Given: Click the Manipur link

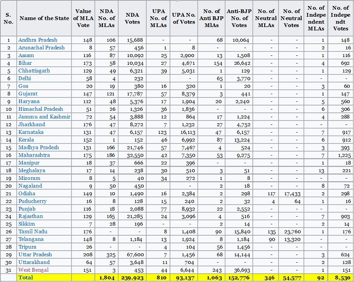Looking at the screenshot, I should 29,163.
